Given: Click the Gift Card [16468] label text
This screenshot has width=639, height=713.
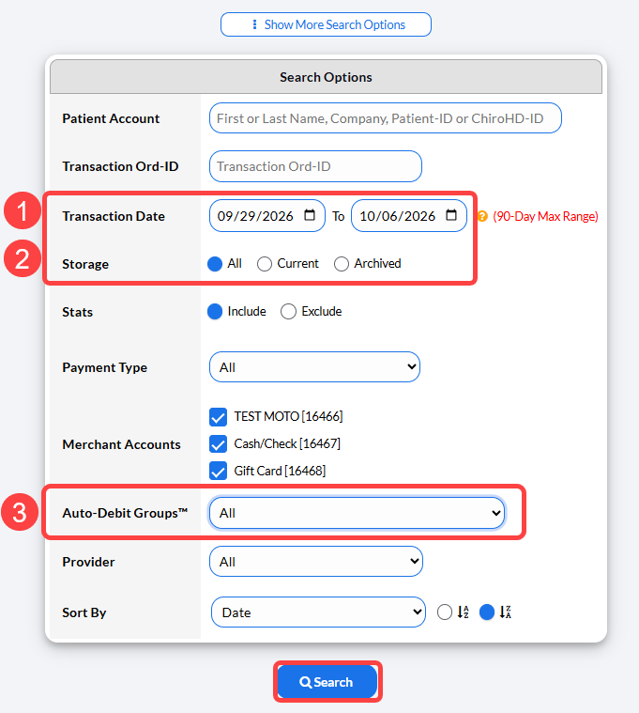Looking at the screenshot, I should click(280, 471).
